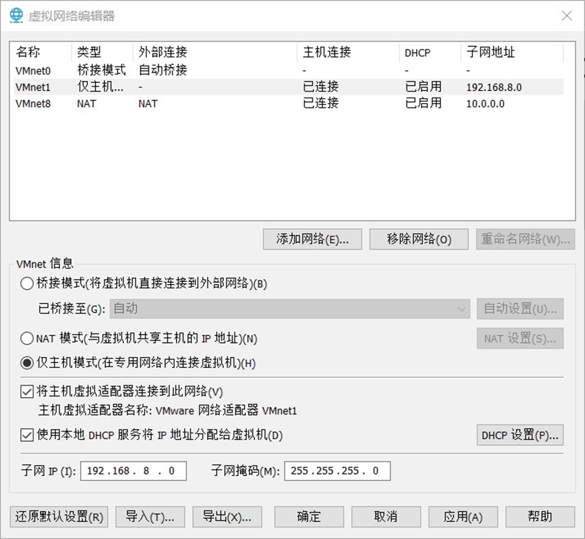Viewport: 585px width, 539px height.
Task: Select the VMnet1 host-only network row
Action: tap(63, 87)
